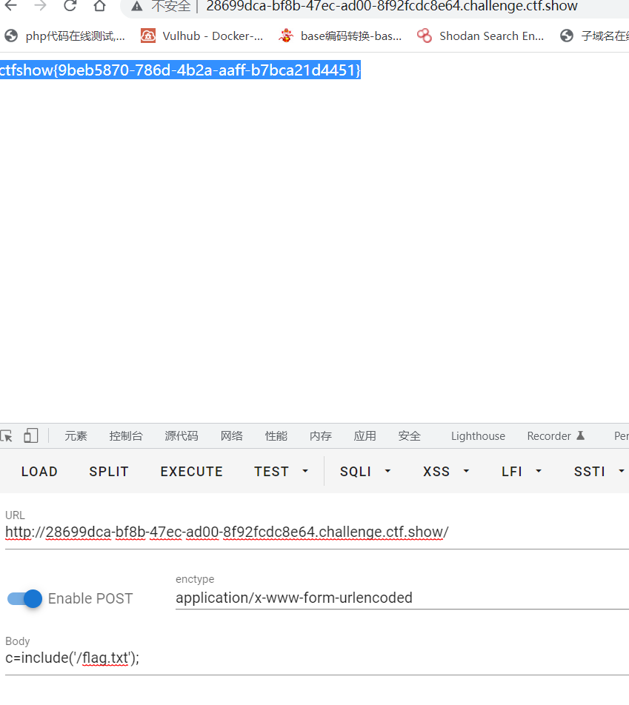Open the php代码在线测试 bookmark

(x=64, y=36)
